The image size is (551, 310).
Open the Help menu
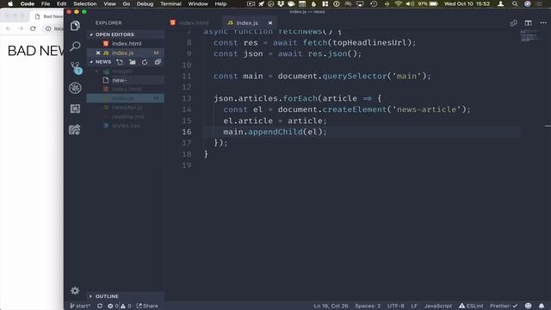click(x=220, y=3)
